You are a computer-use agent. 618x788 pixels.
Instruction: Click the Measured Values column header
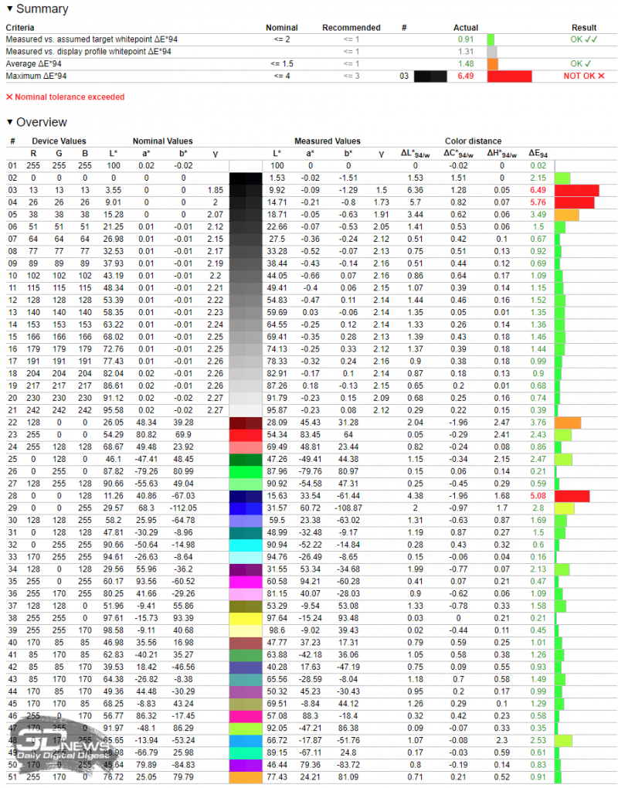[x=327, y=141]
